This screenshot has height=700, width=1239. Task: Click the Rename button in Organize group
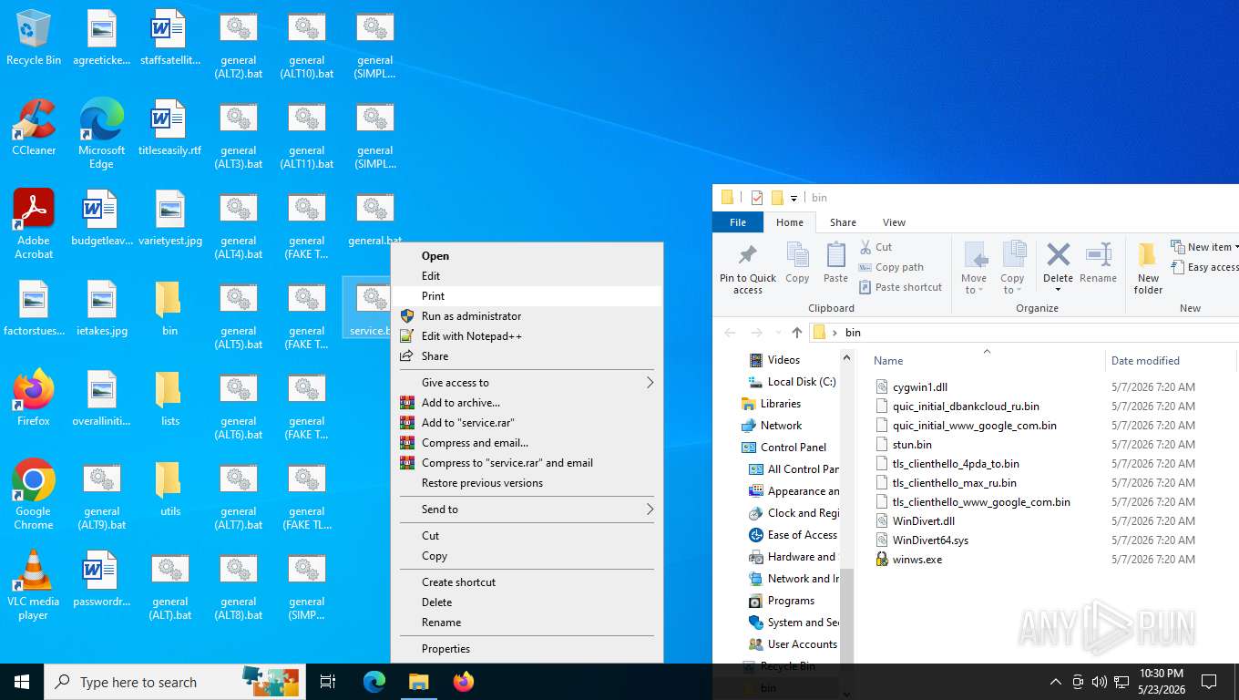pos(1098,263)
